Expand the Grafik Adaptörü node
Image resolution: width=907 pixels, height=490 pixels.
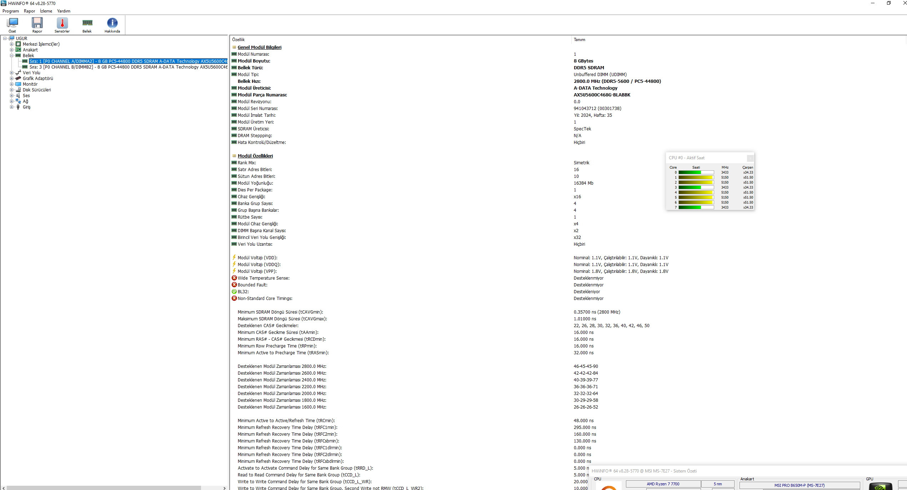(11, 78)
